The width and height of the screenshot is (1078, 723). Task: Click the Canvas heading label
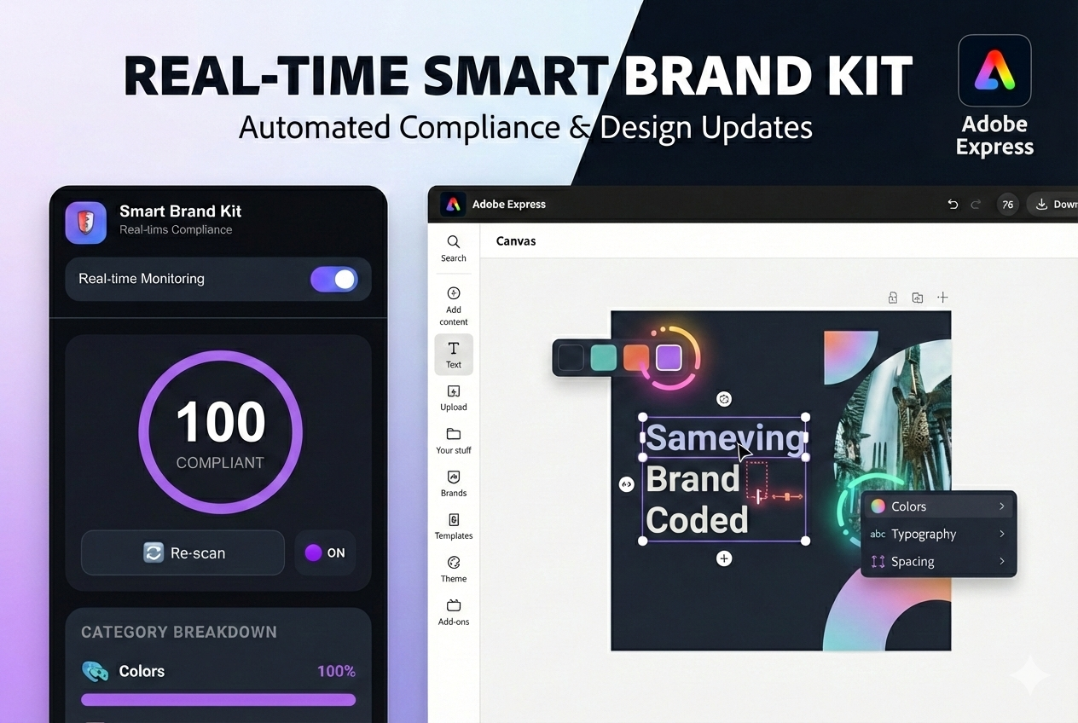pyautogui.click(x=516, y=241)
